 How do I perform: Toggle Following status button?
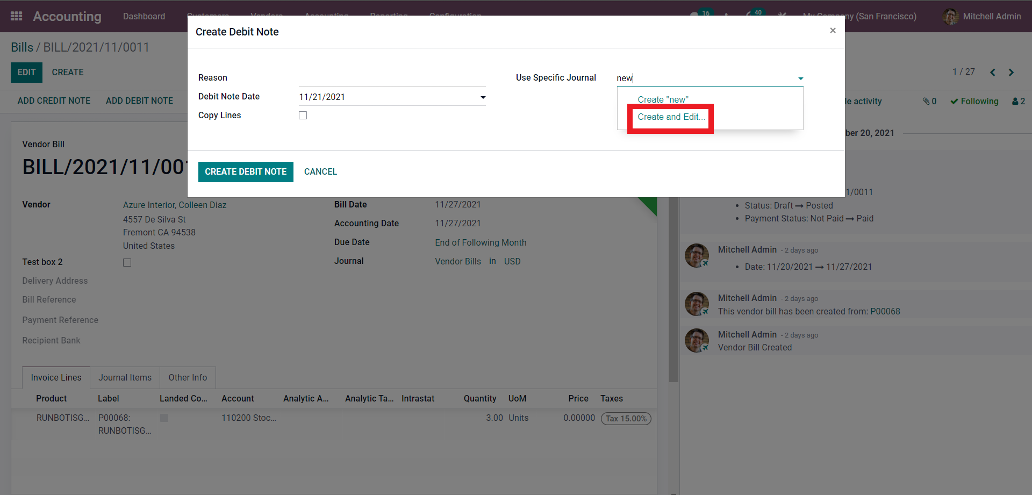[x=974, y=101]
